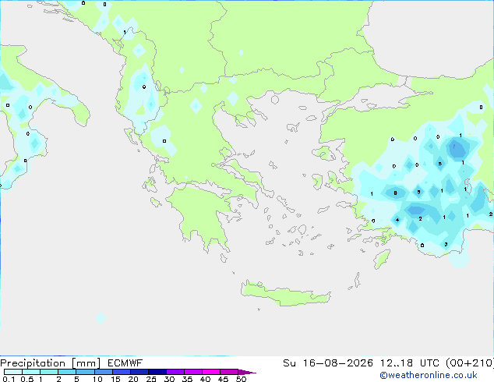Viewport: 494px width, 382px height.
Task: Click the island of Crete on the map
Action: pyautogui.click(x=285, y=293)
